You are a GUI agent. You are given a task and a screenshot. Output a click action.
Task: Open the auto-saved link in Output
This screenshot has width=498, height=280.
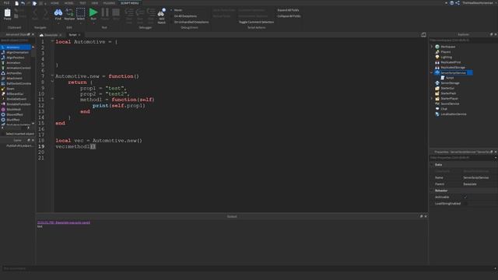64,222
